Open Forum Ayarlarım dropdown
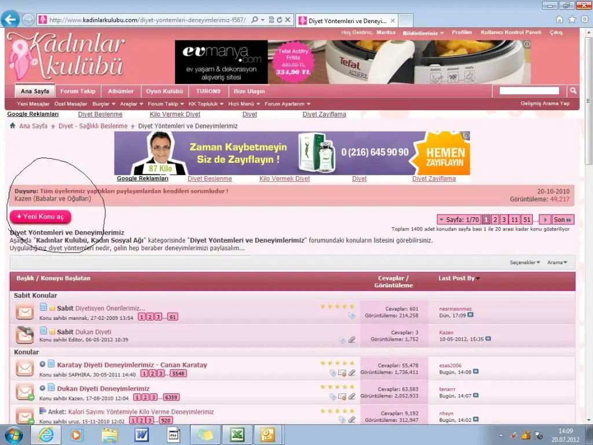The image size is (593, 445). coord(287,104)
